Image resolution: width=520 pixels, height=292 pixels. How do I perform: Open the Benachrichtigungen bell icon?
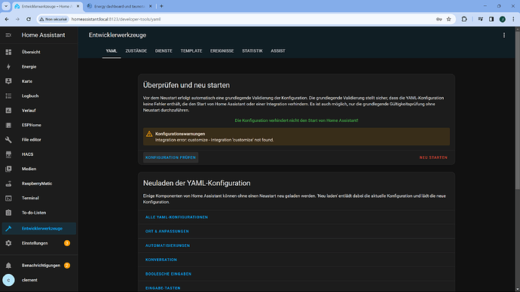tap(8, 266)
